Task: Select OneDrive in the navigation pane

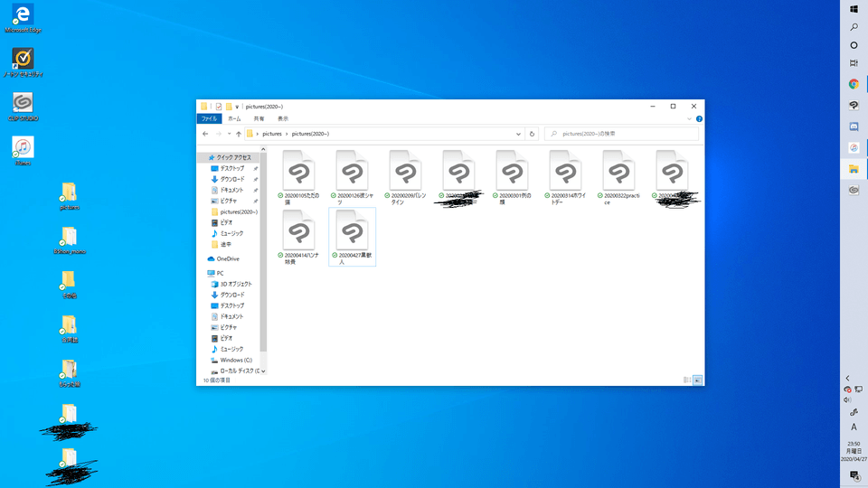Action: 228,258
